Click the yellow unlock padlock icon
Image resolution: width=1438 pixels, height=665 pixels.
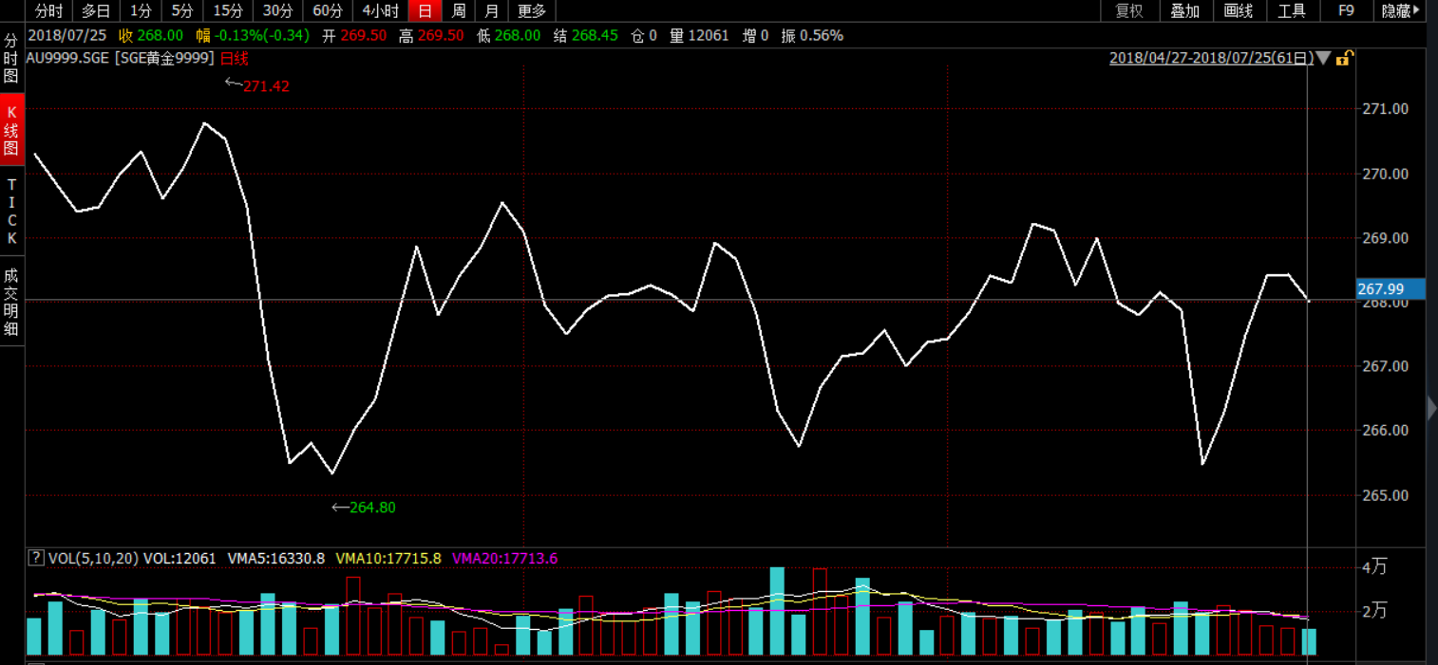(x=1343, y=59)
